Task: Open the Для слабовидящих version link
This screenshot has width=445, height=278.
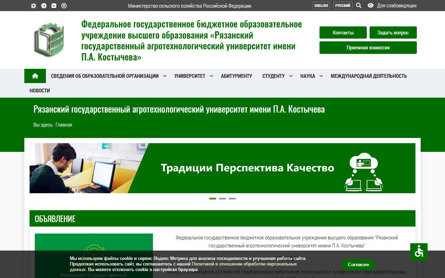Action: tap(397, 6)
